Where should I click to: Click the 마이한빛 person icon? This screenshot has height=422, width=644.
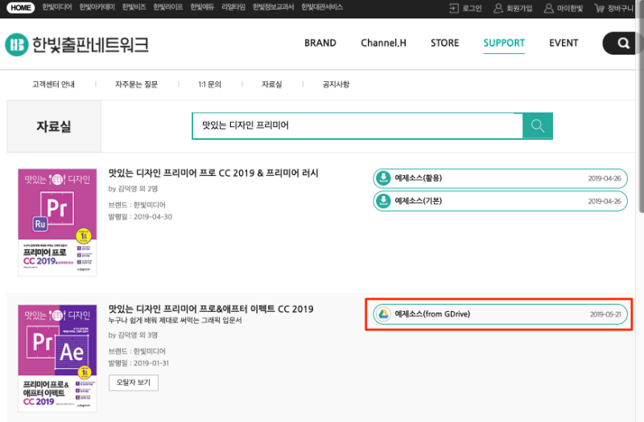click(549, 8)
